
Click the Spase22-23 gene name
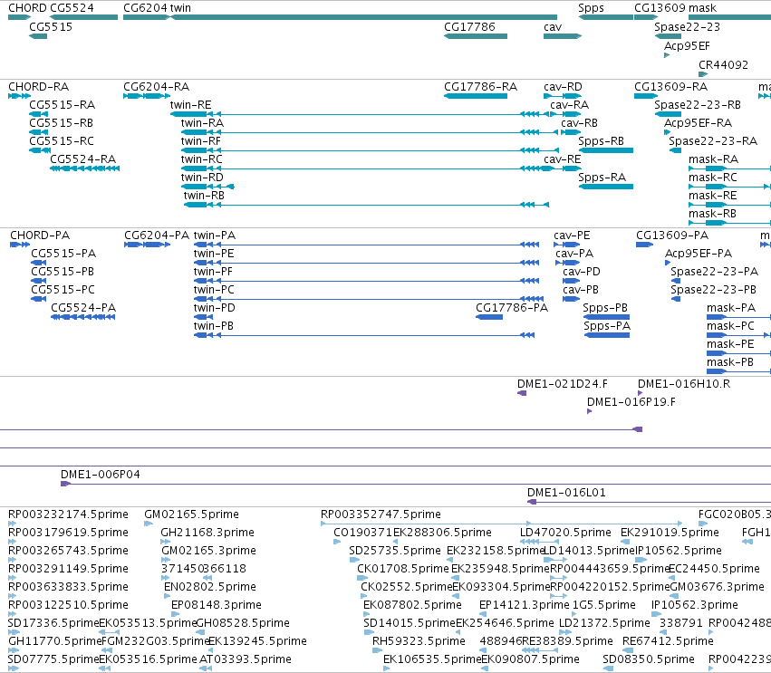click(x=687, y=26)
